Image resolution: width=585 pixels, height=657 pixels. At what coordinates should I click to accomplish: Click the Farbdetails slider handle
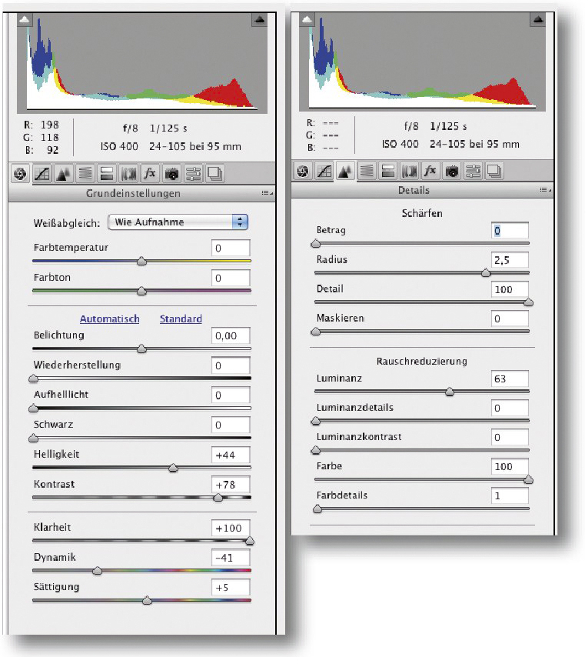[x=317, y=509]
